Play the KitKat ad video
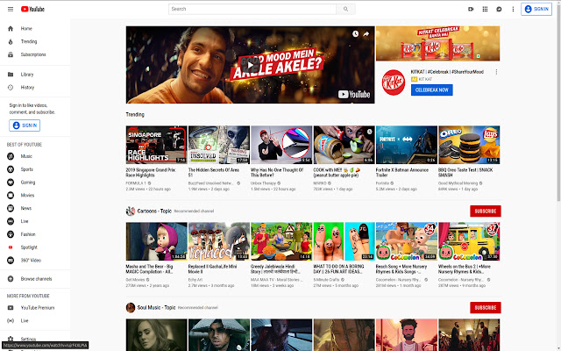Viewport: 561px width, 351px height. [x=250, y=65]
